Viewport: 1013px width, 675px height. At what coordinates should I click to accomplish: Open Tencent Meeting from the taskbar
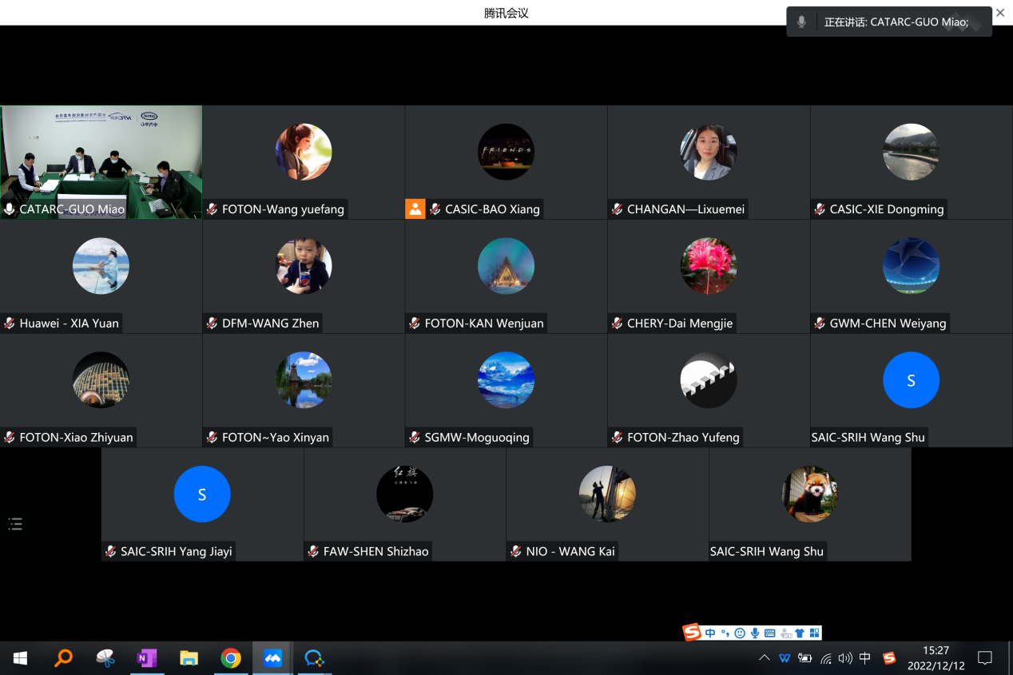[x=272, y=658]
